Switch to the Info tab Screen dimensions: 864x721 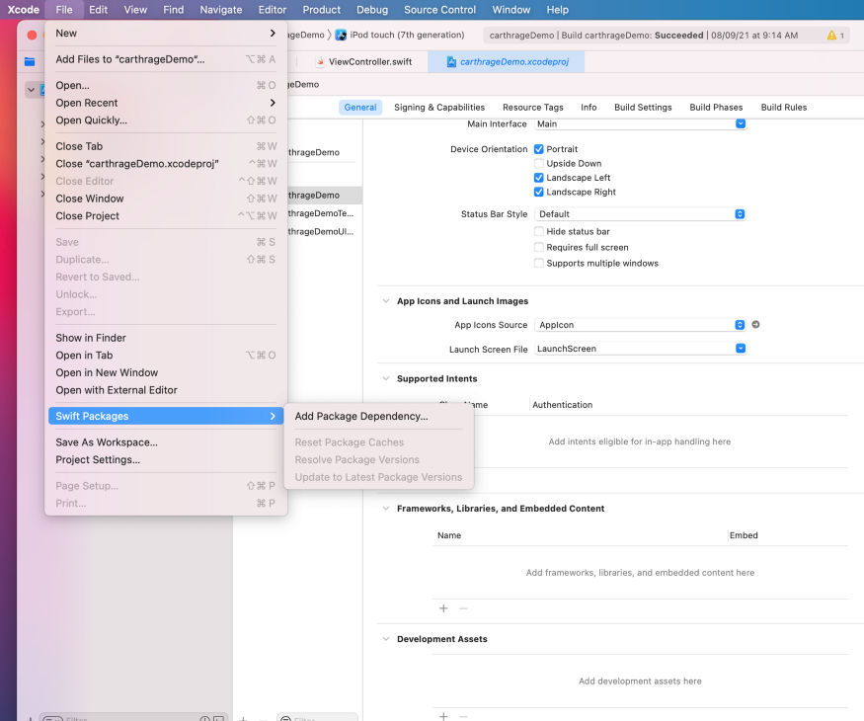589,108
